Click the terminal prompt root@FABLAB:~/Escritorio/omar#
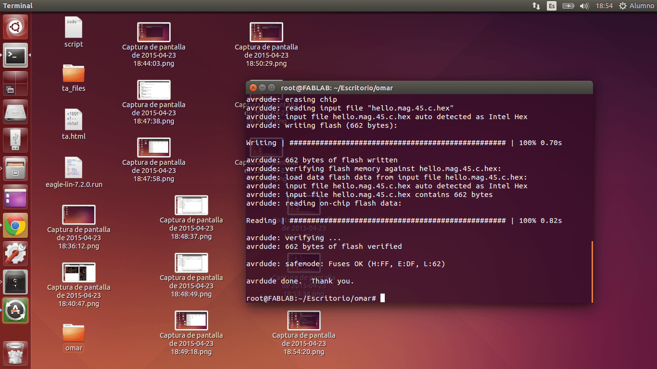Screen dimensions: 657x369 click(x=311, y=298)
